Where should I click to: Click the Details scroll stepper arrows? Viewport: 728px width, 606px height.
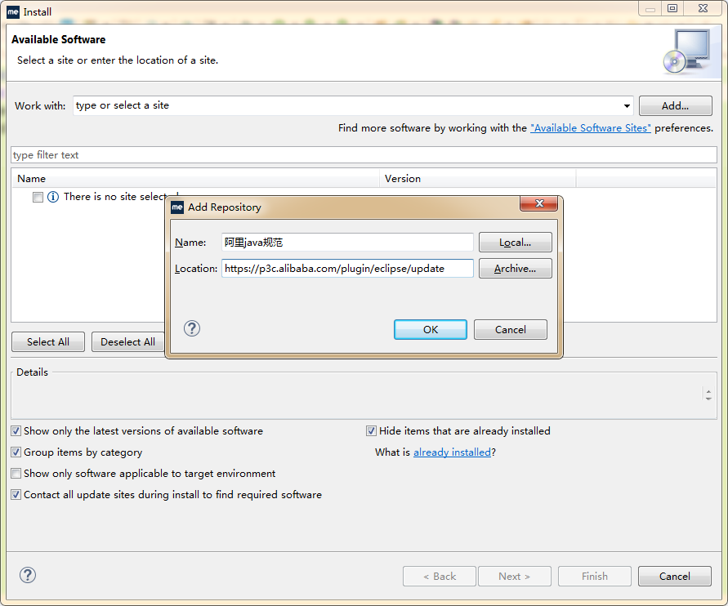(708, 394)
